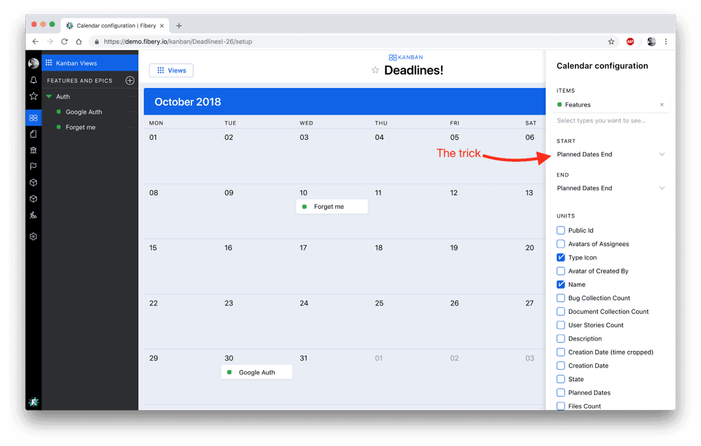Open notifications from the bell icon
701x446 pixels.
click(x=33, y=80)
